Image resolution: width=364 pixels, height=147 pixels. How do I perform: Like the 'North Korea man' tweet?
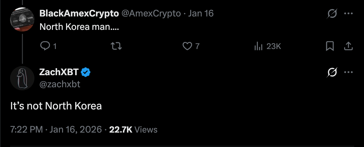click(187, 46)
